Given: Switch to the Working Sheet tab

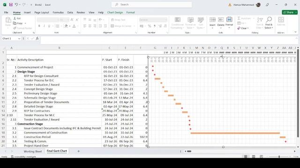Looking at the screenshot, I should click(x=33, y=151).
